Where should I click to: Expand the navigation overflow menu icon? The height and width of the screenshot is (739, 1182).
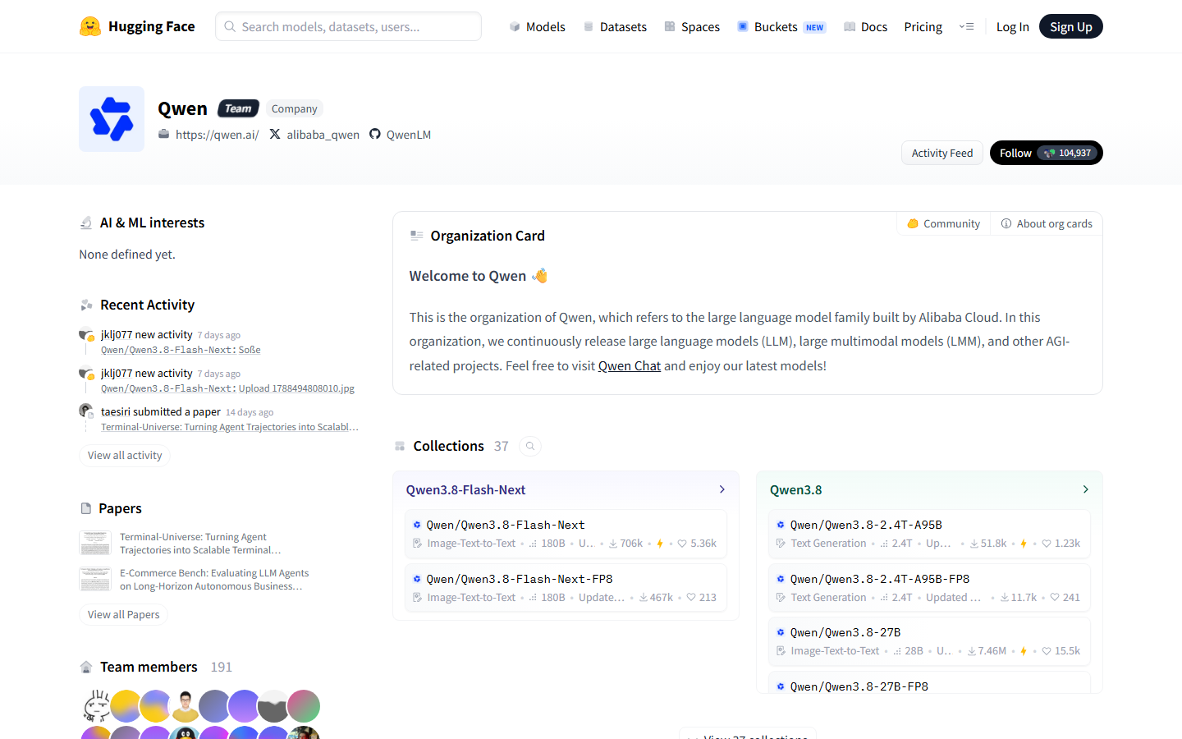click(x=966, y=26)
